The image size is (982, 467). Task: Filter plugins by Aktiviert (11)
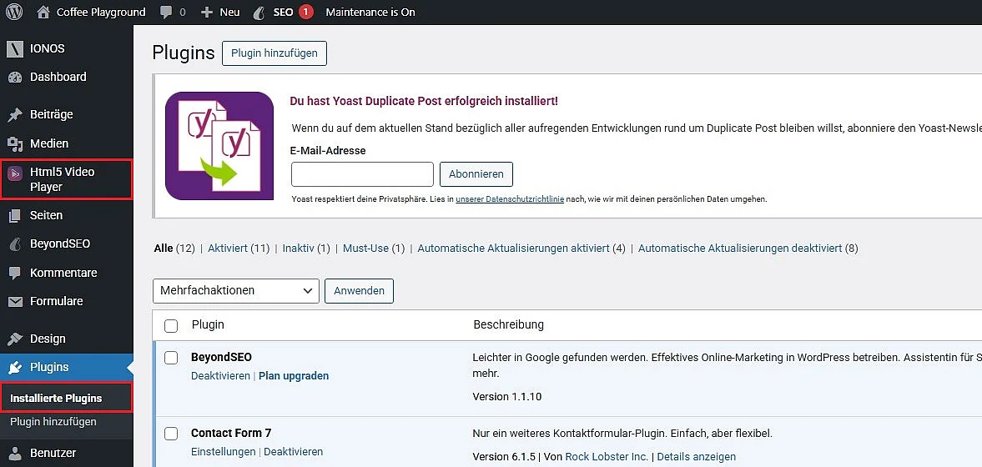(239, 248)
